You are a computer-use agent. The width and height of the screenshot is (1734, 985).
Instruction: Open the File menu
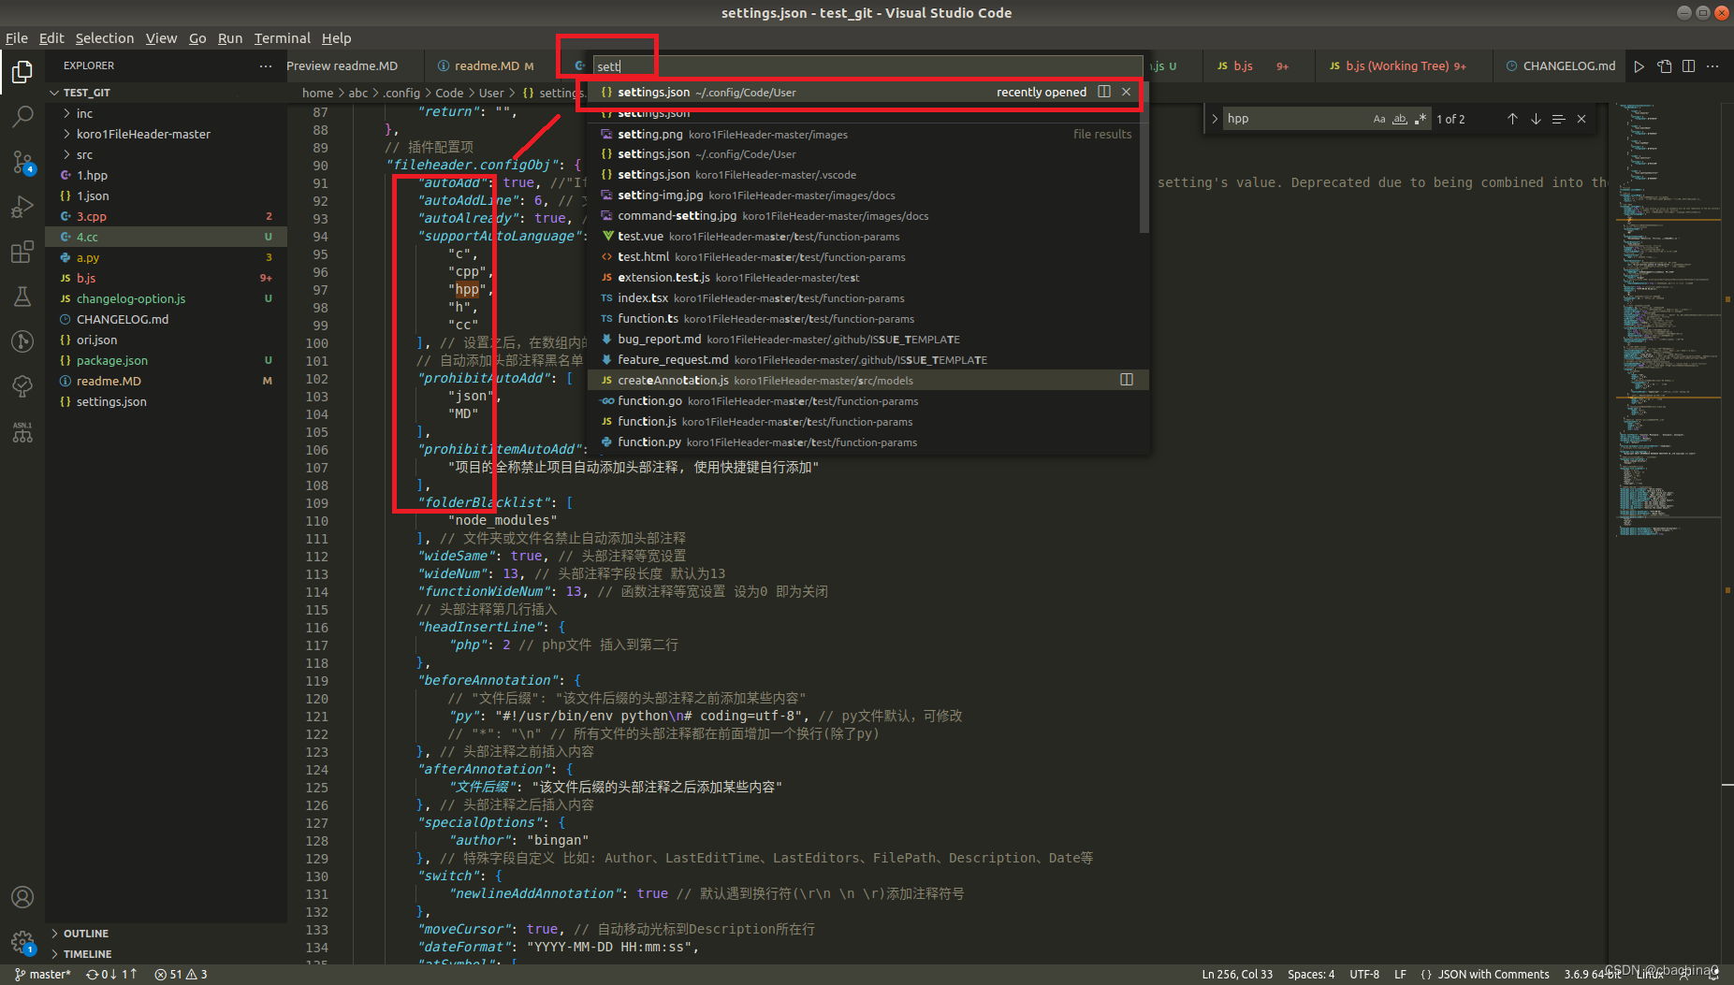[x=17, y=38]
